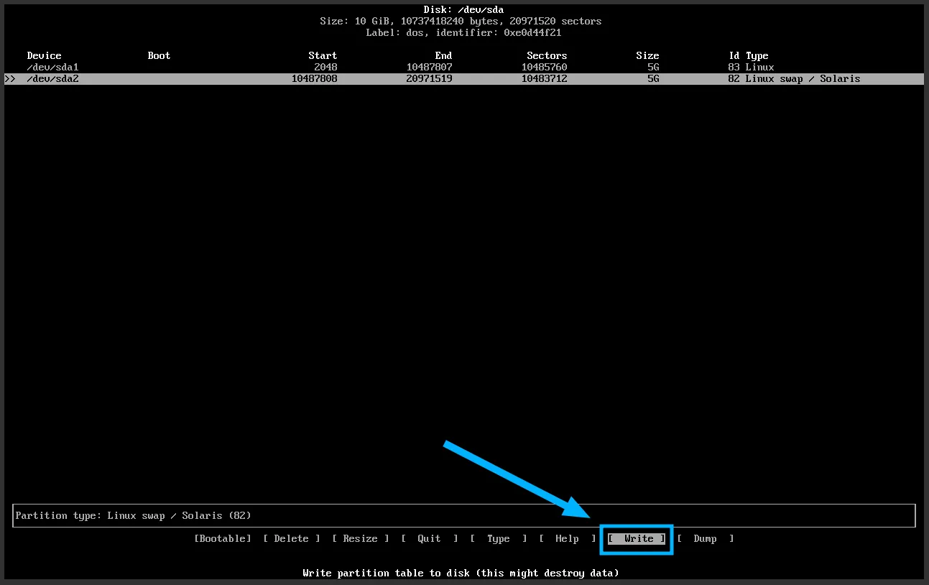Screen dimensions: 929x585
Task: Open the Help menu option
Action: [567, 539]
